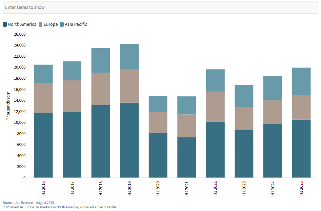Toggle the Asia Pacific series legend label
The image size is (321, 211).
76,24
